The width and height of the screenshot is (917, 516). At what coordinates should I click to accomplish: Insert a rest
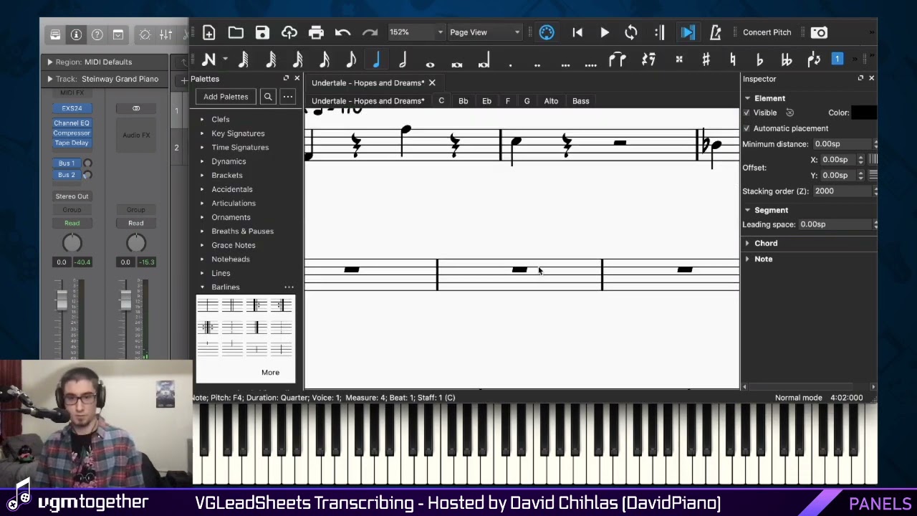(x=648, y=59)
